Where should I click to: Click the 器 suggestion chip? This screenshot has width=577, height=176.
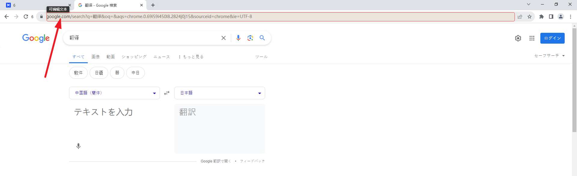coord(117,73)
